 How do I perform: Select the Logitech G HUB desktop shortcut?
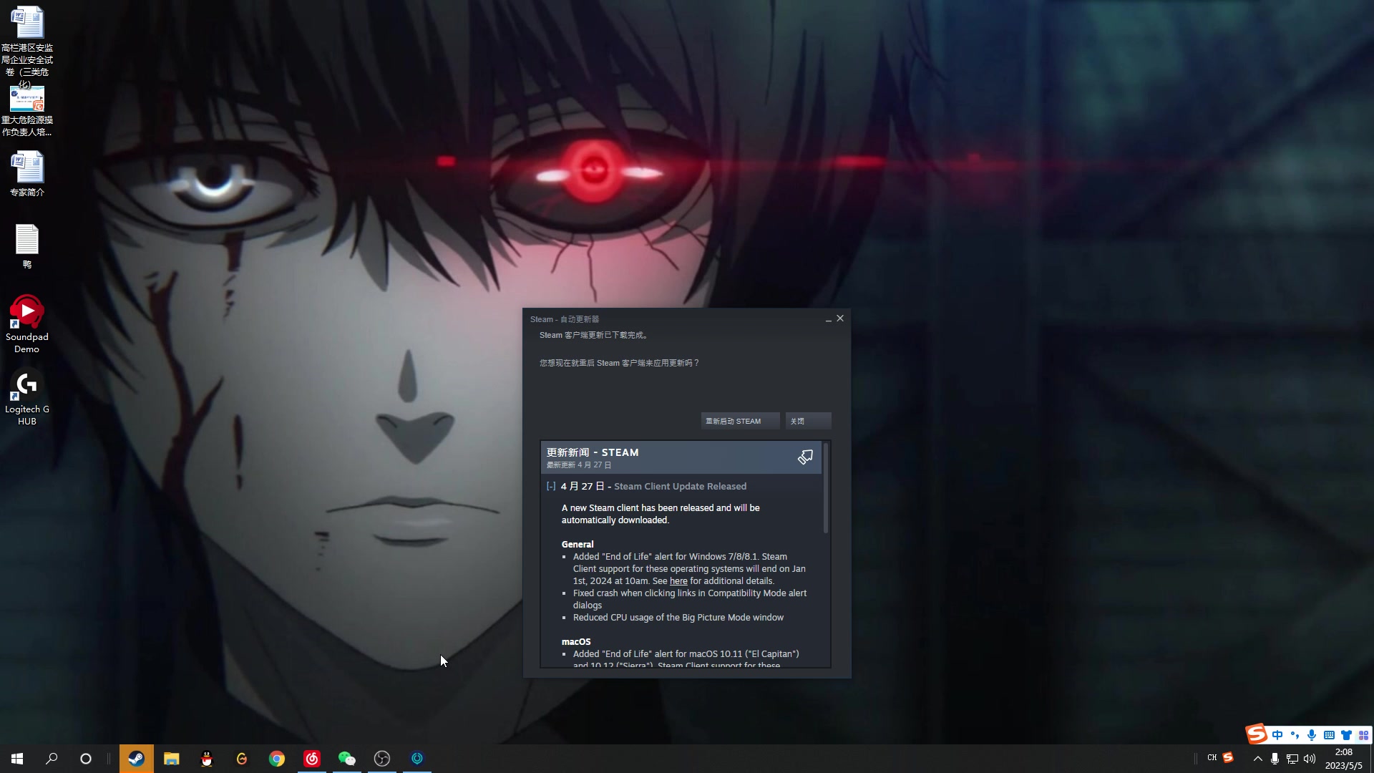tap(27, 397)
